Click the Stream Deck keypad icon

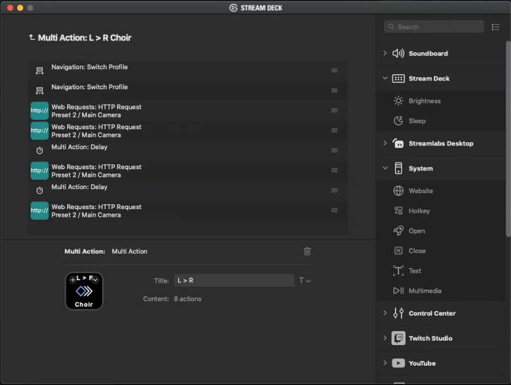[398, 79]
